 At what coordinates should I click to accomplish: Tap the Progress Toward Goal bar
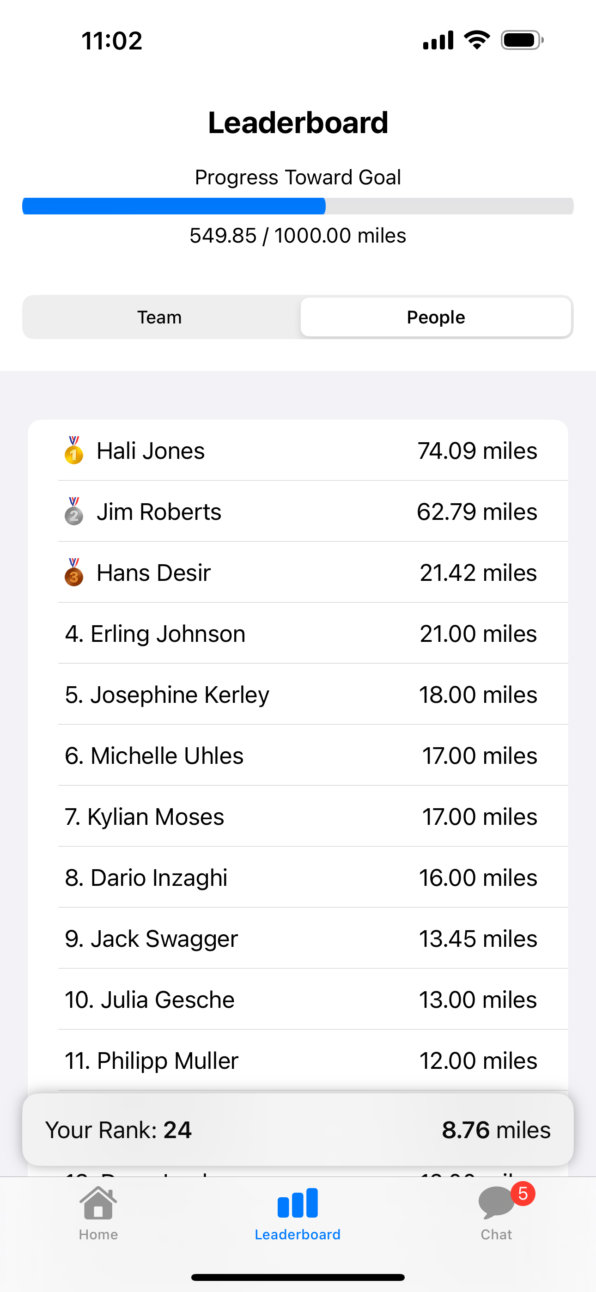pos(298,206)
